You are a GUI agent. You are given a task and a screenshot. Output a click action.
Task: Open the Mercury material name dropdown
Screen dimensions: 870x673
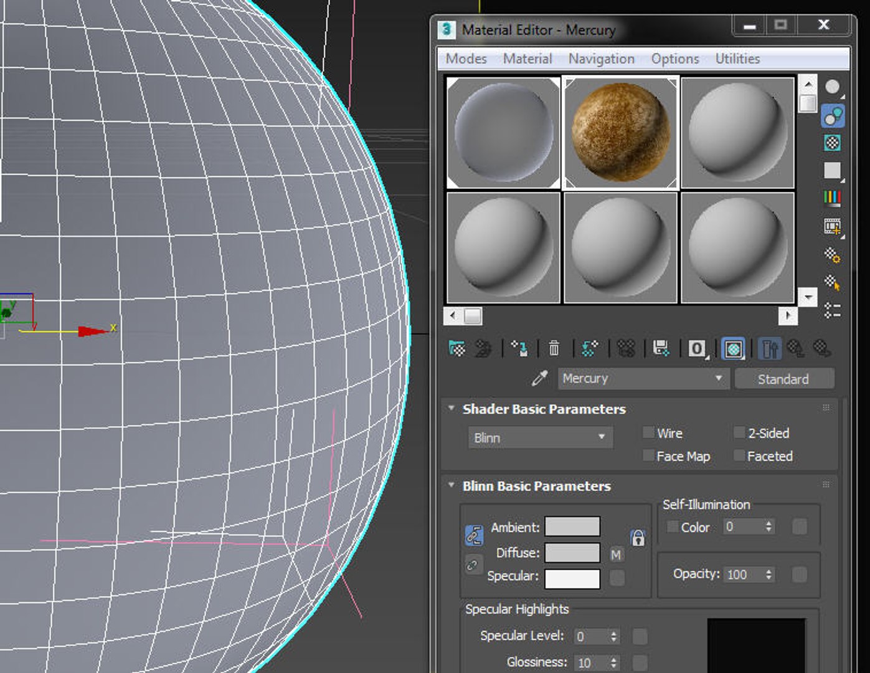pyautogui.click(x=643, y=378)
